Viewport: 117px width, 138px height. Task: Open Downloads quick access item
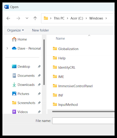coord(26,85)
